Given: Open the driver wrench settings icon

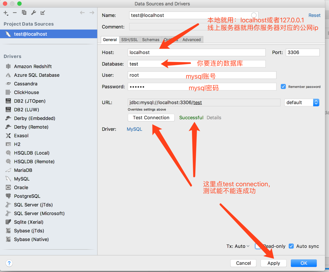Looking at the screenshot, I should pos(33,12).
